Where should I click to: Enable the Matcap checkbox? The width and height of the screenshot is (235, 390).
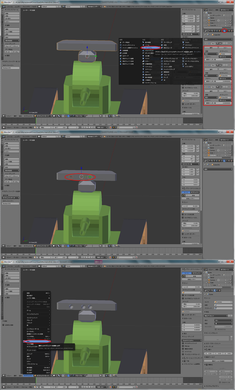pos(183,346)
